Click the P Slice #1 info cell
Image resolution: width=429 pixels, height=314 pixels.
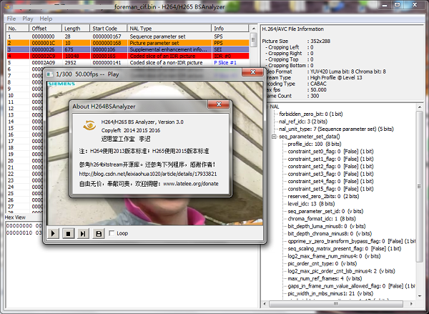[x=225, y=63]
